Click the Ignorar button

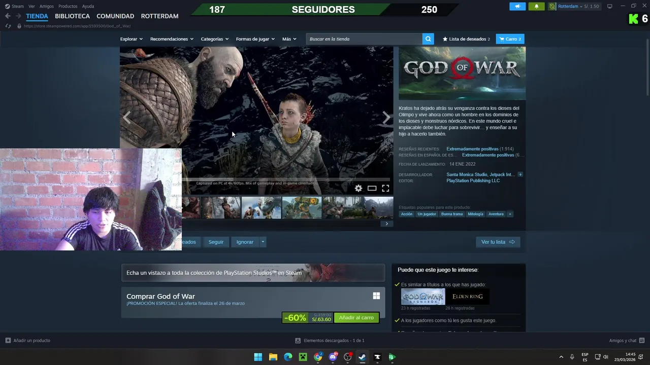pyautogui.click(x=245, y=242)
